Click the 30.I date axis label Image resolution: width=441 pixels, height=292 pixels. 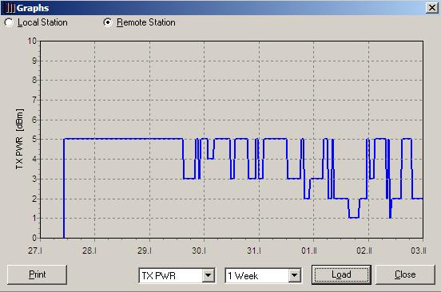tap(199, 251)
